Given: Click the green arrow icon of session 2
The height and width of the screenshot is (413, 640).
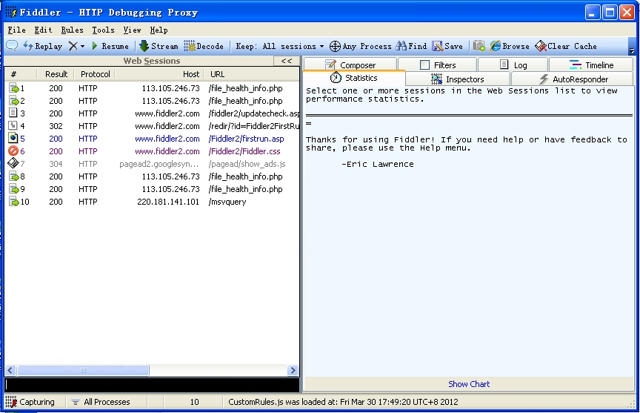Looking at the screenshot, I should pyautogui.click(x=13, y=101).
